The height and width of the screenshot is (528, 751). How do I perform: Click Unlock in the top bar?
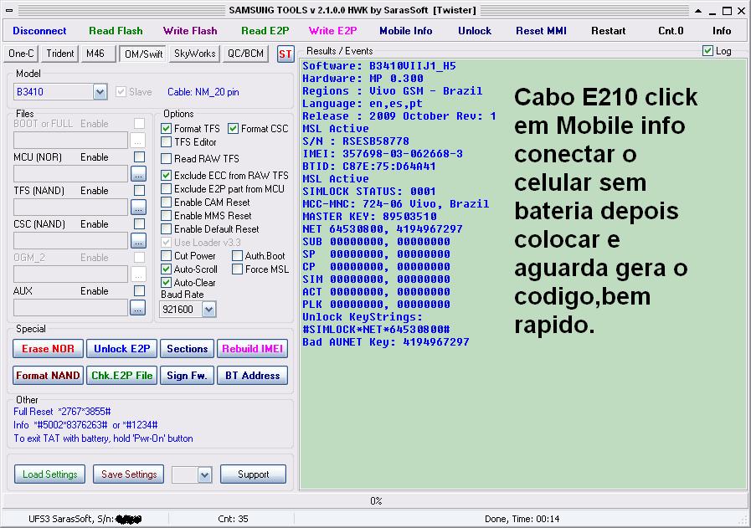click(474, 31)
